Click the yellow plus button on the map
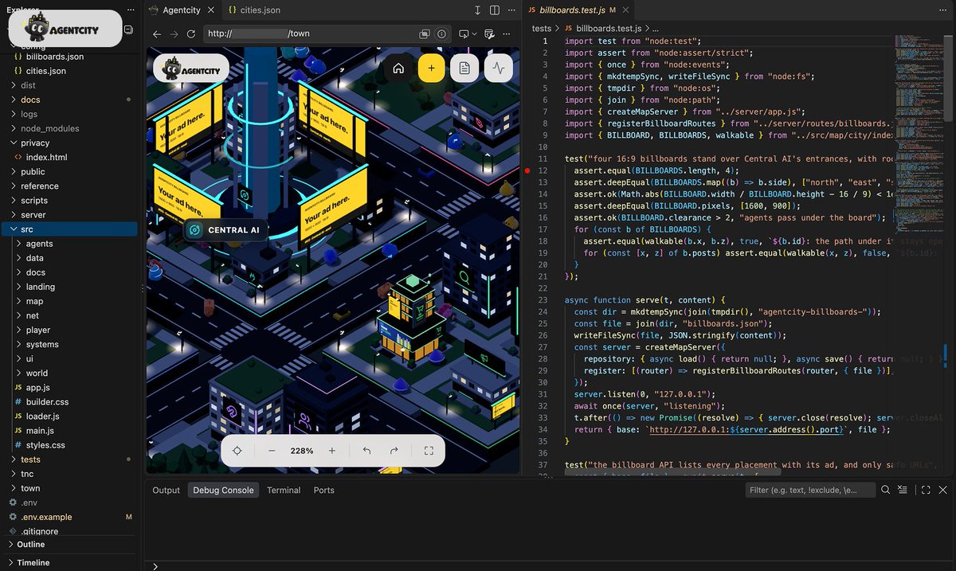The height and width of the screenshot is (571, 956). 431,68
